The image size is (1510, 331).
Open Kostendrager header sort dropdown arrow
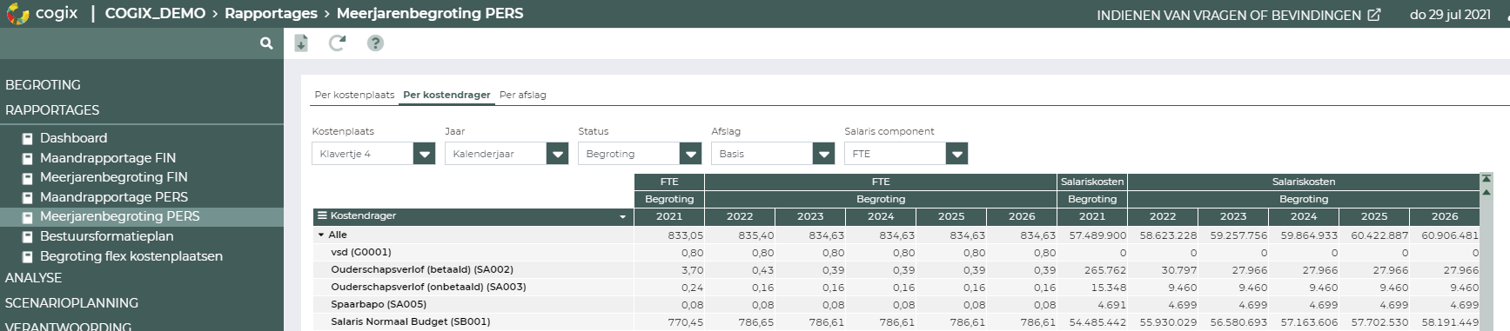coord(622,216)
